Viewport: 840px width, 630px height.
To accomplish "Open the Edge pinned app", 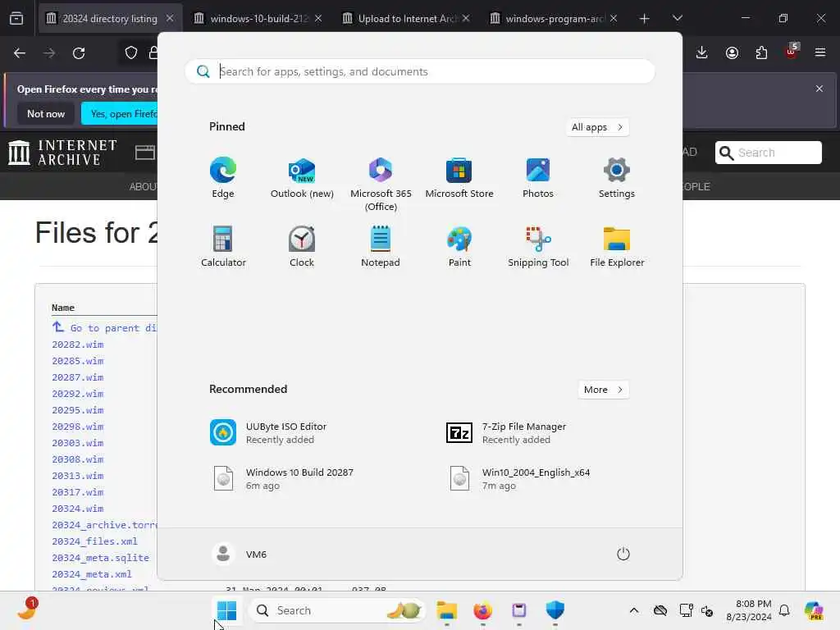I will tap(223, 178).
